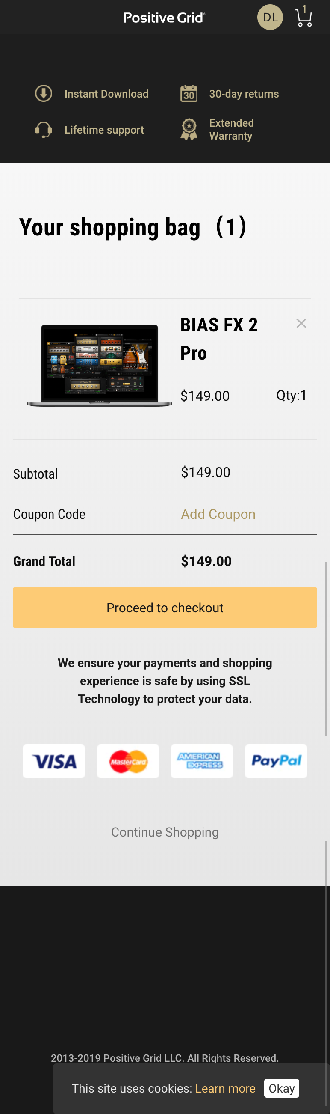
Task: Select the VISA payment logo
Action: point(54,761)
